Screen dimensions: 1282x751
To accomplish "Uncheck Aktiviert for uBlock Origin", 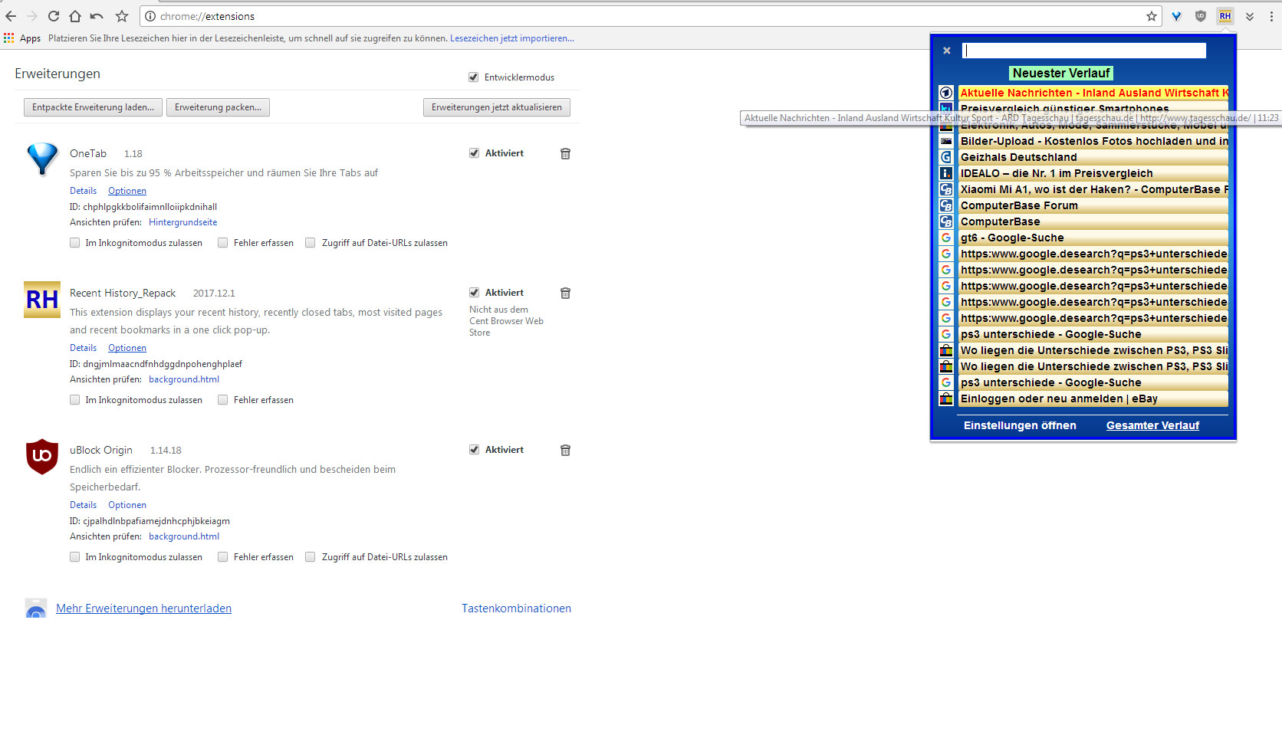I will pyautogui.click(x=474, y=450).
